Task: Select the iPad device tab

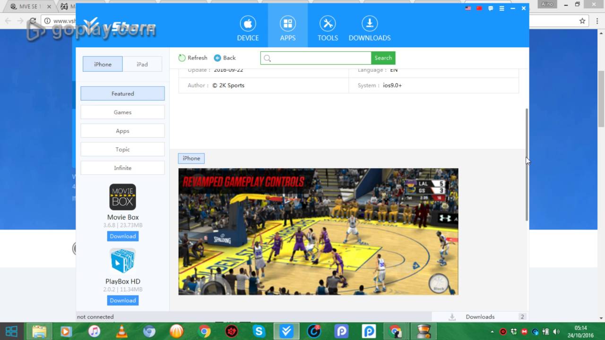Action: coord(142,64)
